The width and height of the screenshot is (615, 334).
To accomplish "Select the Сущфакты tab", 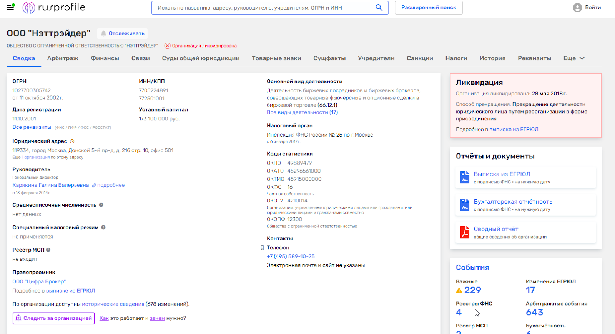I will (x=329, y=58).
